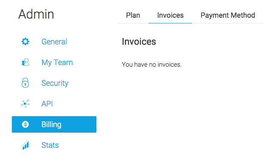Click the General gear icon
Image resolution: width=272 pixels, height=166 pixels.
tap(25, 41)
